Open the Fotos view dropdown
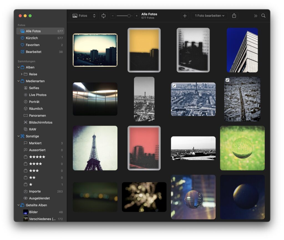 (84, 16)
